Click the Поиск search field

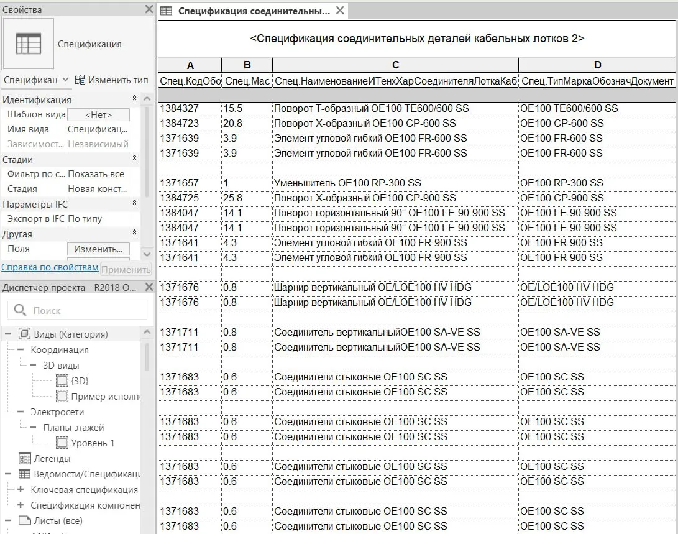pyautogui.click(x=78, y=310)
